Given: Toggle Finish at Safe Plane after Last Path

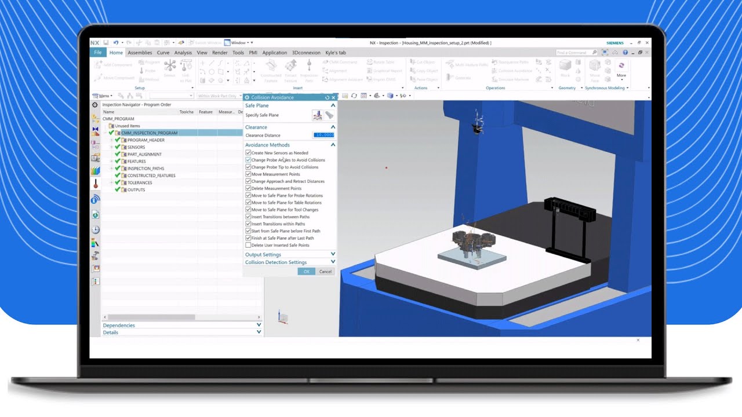Looking at the screenshot, I should pos(248,238).
